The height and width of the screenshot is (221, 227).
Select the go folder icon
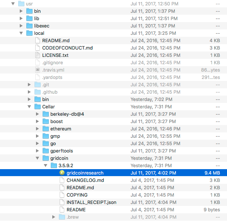point(46,144)
